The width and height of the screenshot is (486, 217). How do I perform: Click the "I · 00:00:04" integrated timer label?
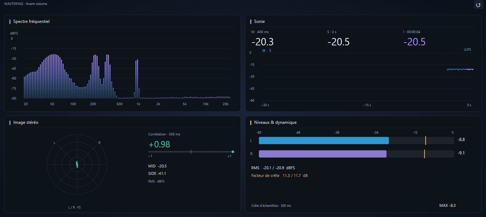point(412,32)
